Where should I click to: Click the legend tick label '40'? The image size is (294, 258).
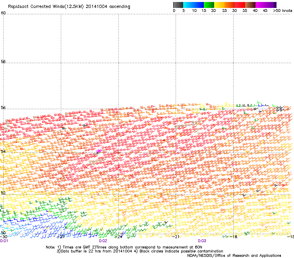tap(255, 11)
